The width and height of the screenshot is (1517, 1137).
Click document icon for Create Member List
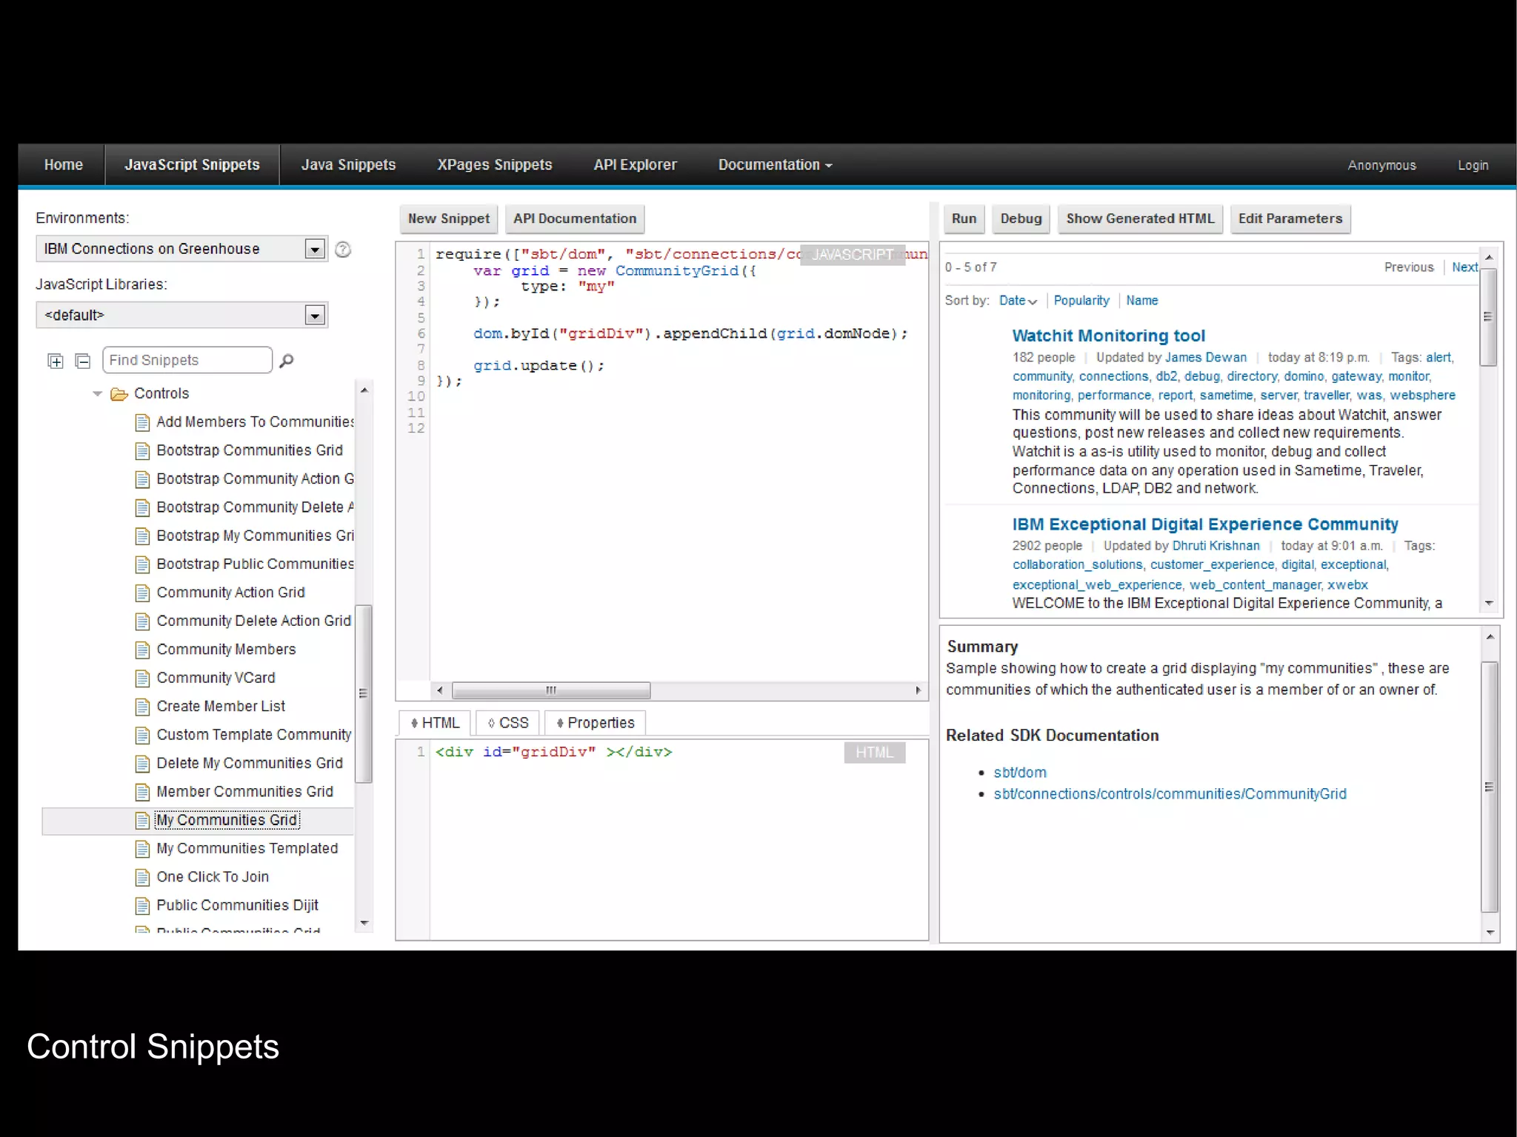point(143,707)
